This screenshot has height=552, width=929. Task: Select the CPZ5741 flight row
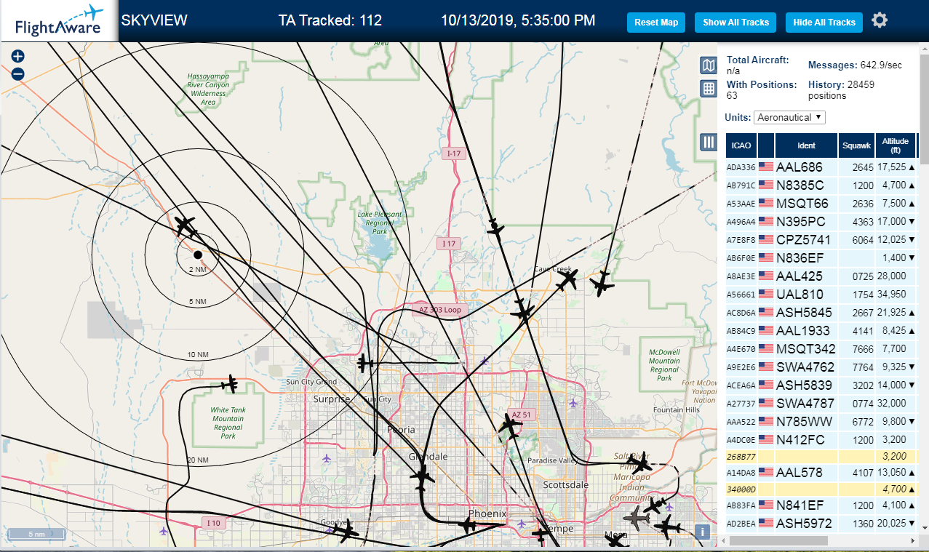click(x=821, y=239)
